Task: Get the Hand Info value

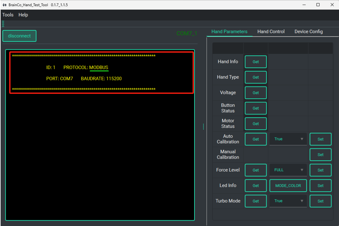Action: tap(256, 62)
